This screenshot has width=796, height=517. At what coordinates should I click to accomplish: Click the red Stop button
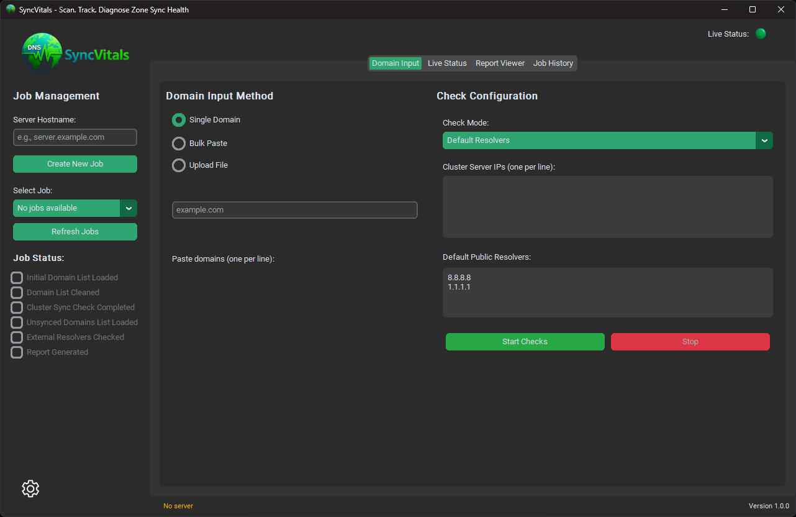[690, 342]
